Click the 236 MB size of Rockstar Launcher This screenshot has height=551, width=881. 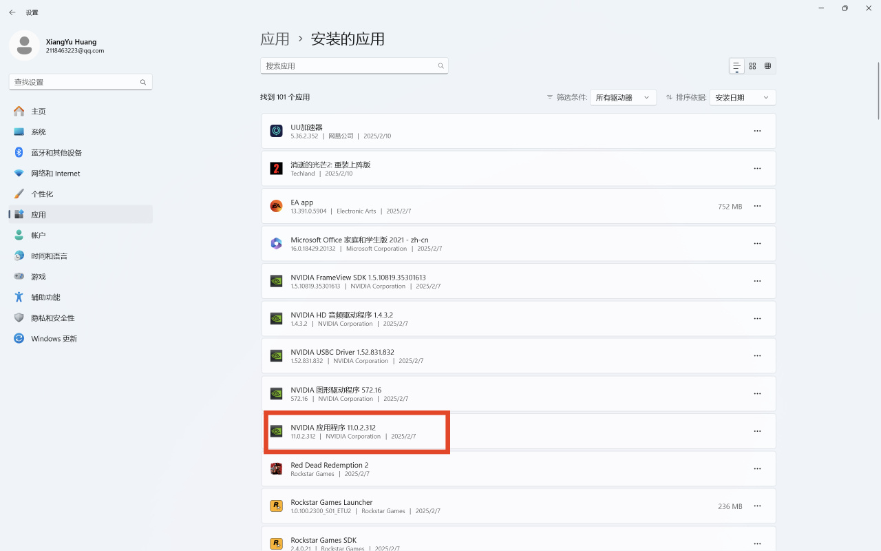coord(730,506)
